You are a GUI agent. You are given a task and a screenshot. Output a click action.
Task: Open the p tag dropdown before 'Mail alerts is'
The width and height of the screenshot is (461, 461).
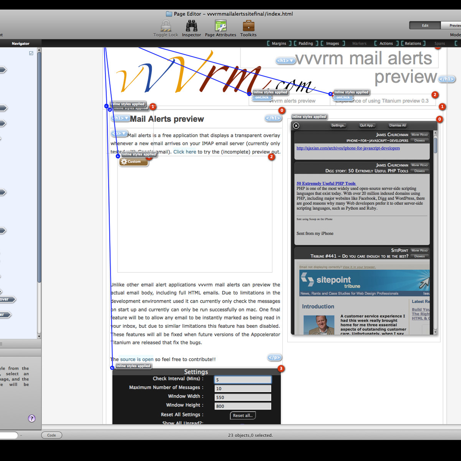pos(119,134)
